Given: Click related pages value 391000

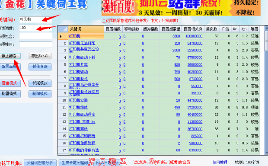Looking at the screenshot, I should pyautogui.click(x=197, y=93).
